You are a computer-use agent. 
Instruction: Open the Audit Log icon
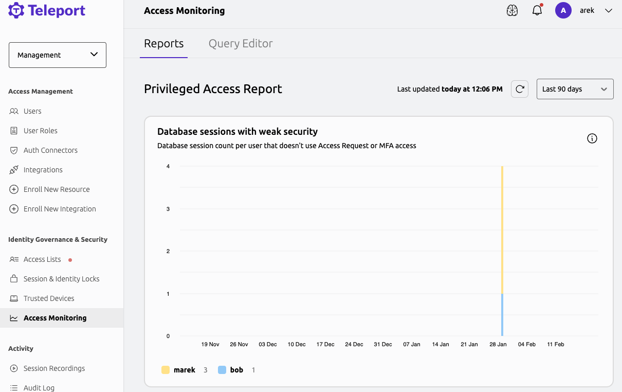point(14,387)
